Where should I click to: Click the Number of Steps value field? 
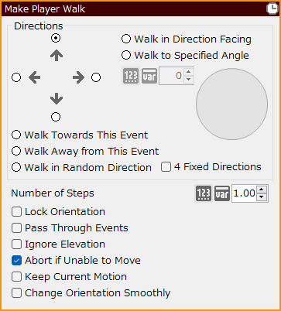tap(244, 193)
